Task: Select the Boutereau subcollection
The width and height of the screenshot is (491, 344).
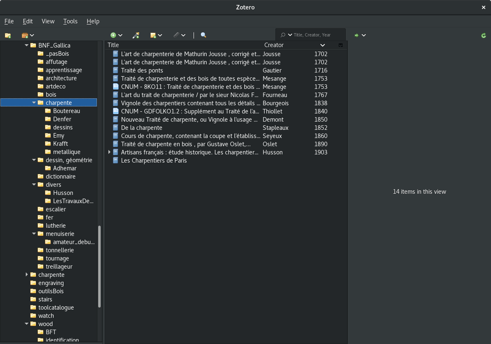Action: tap(66, 111)
